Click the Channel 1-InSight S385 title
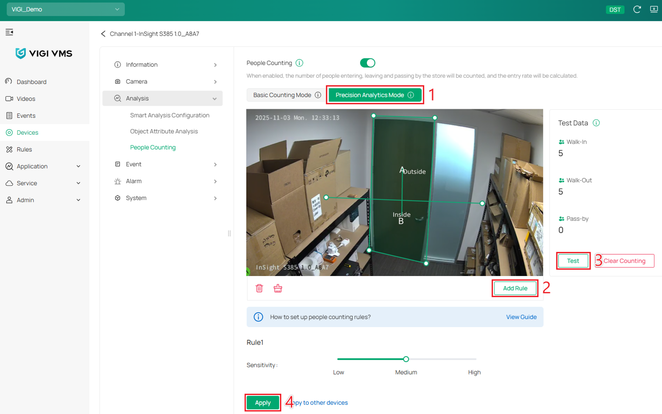The height and width of the screenshot is (414, 662). click(155, 34)
